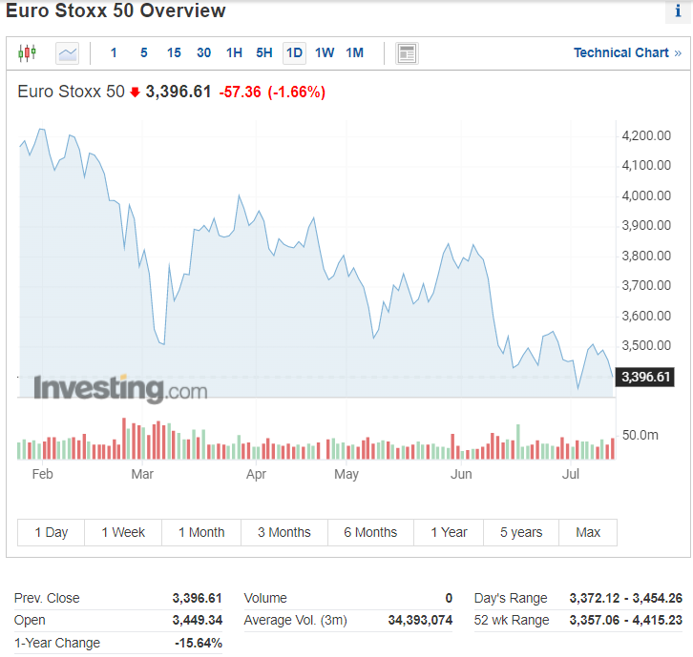This screenshot has height=657, width=693.
Task: Set chart interval to 5 minutes
Action: coord(143,53)
